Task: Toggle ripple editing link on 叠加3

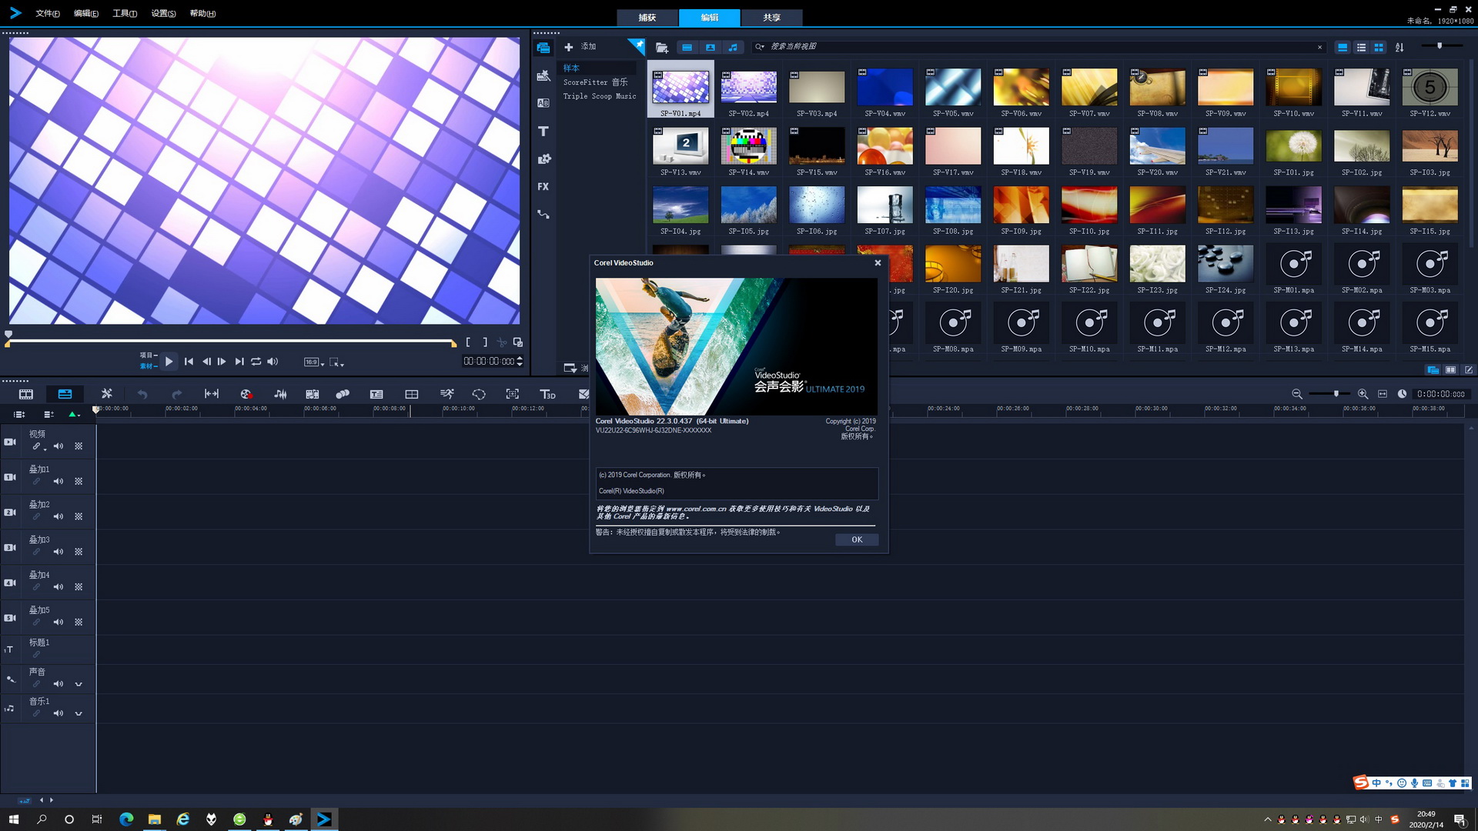Action: coord(36,552)
